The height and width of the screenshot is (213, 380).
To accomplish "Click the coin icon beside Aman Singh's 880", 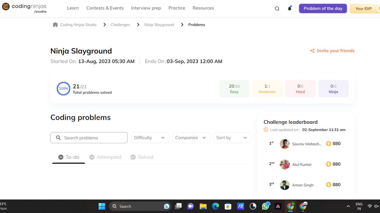I will pyautogui.click(x=328, y=185).
